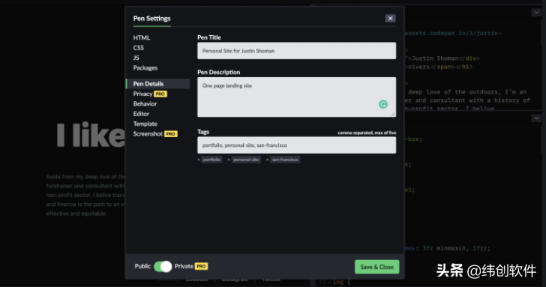Viewport: 546px width, 287px height.
Task: Click the san-francisco tag chip
Action: pyautogui.click(x=285, y=160)
